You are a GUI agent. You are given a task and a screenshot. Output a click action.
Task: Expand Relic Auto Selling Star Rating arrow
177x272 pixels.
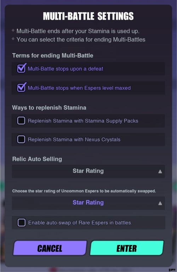pyautogui.click(x=160, y=172)
